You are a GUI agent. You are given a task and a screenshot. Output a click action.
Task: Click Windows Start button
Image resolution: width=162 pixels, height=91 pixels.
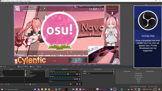coord(2,89)
